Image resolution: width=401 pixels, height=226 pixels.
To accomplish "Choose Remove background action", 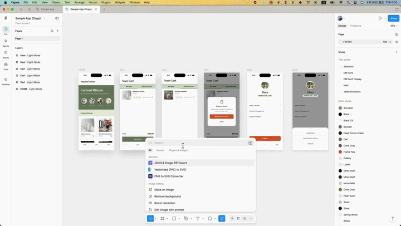I will (x=200, y=196).
